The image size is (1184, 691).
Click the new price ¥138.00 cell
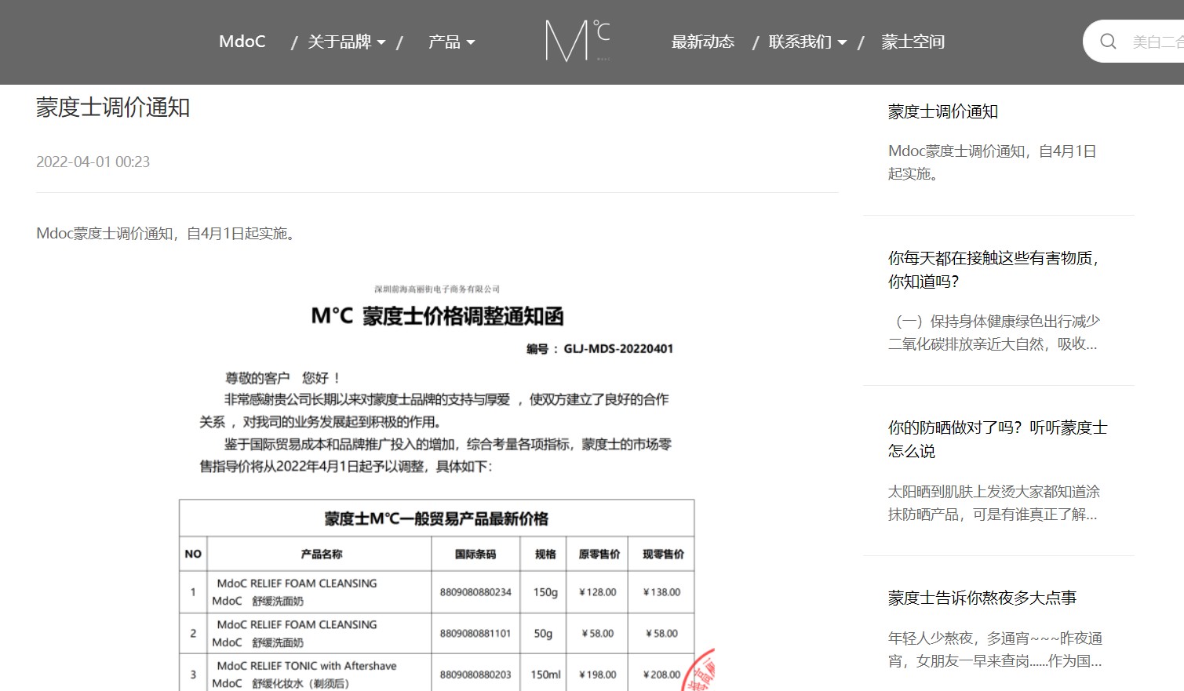pyautogui.click(x=661, y=592)
